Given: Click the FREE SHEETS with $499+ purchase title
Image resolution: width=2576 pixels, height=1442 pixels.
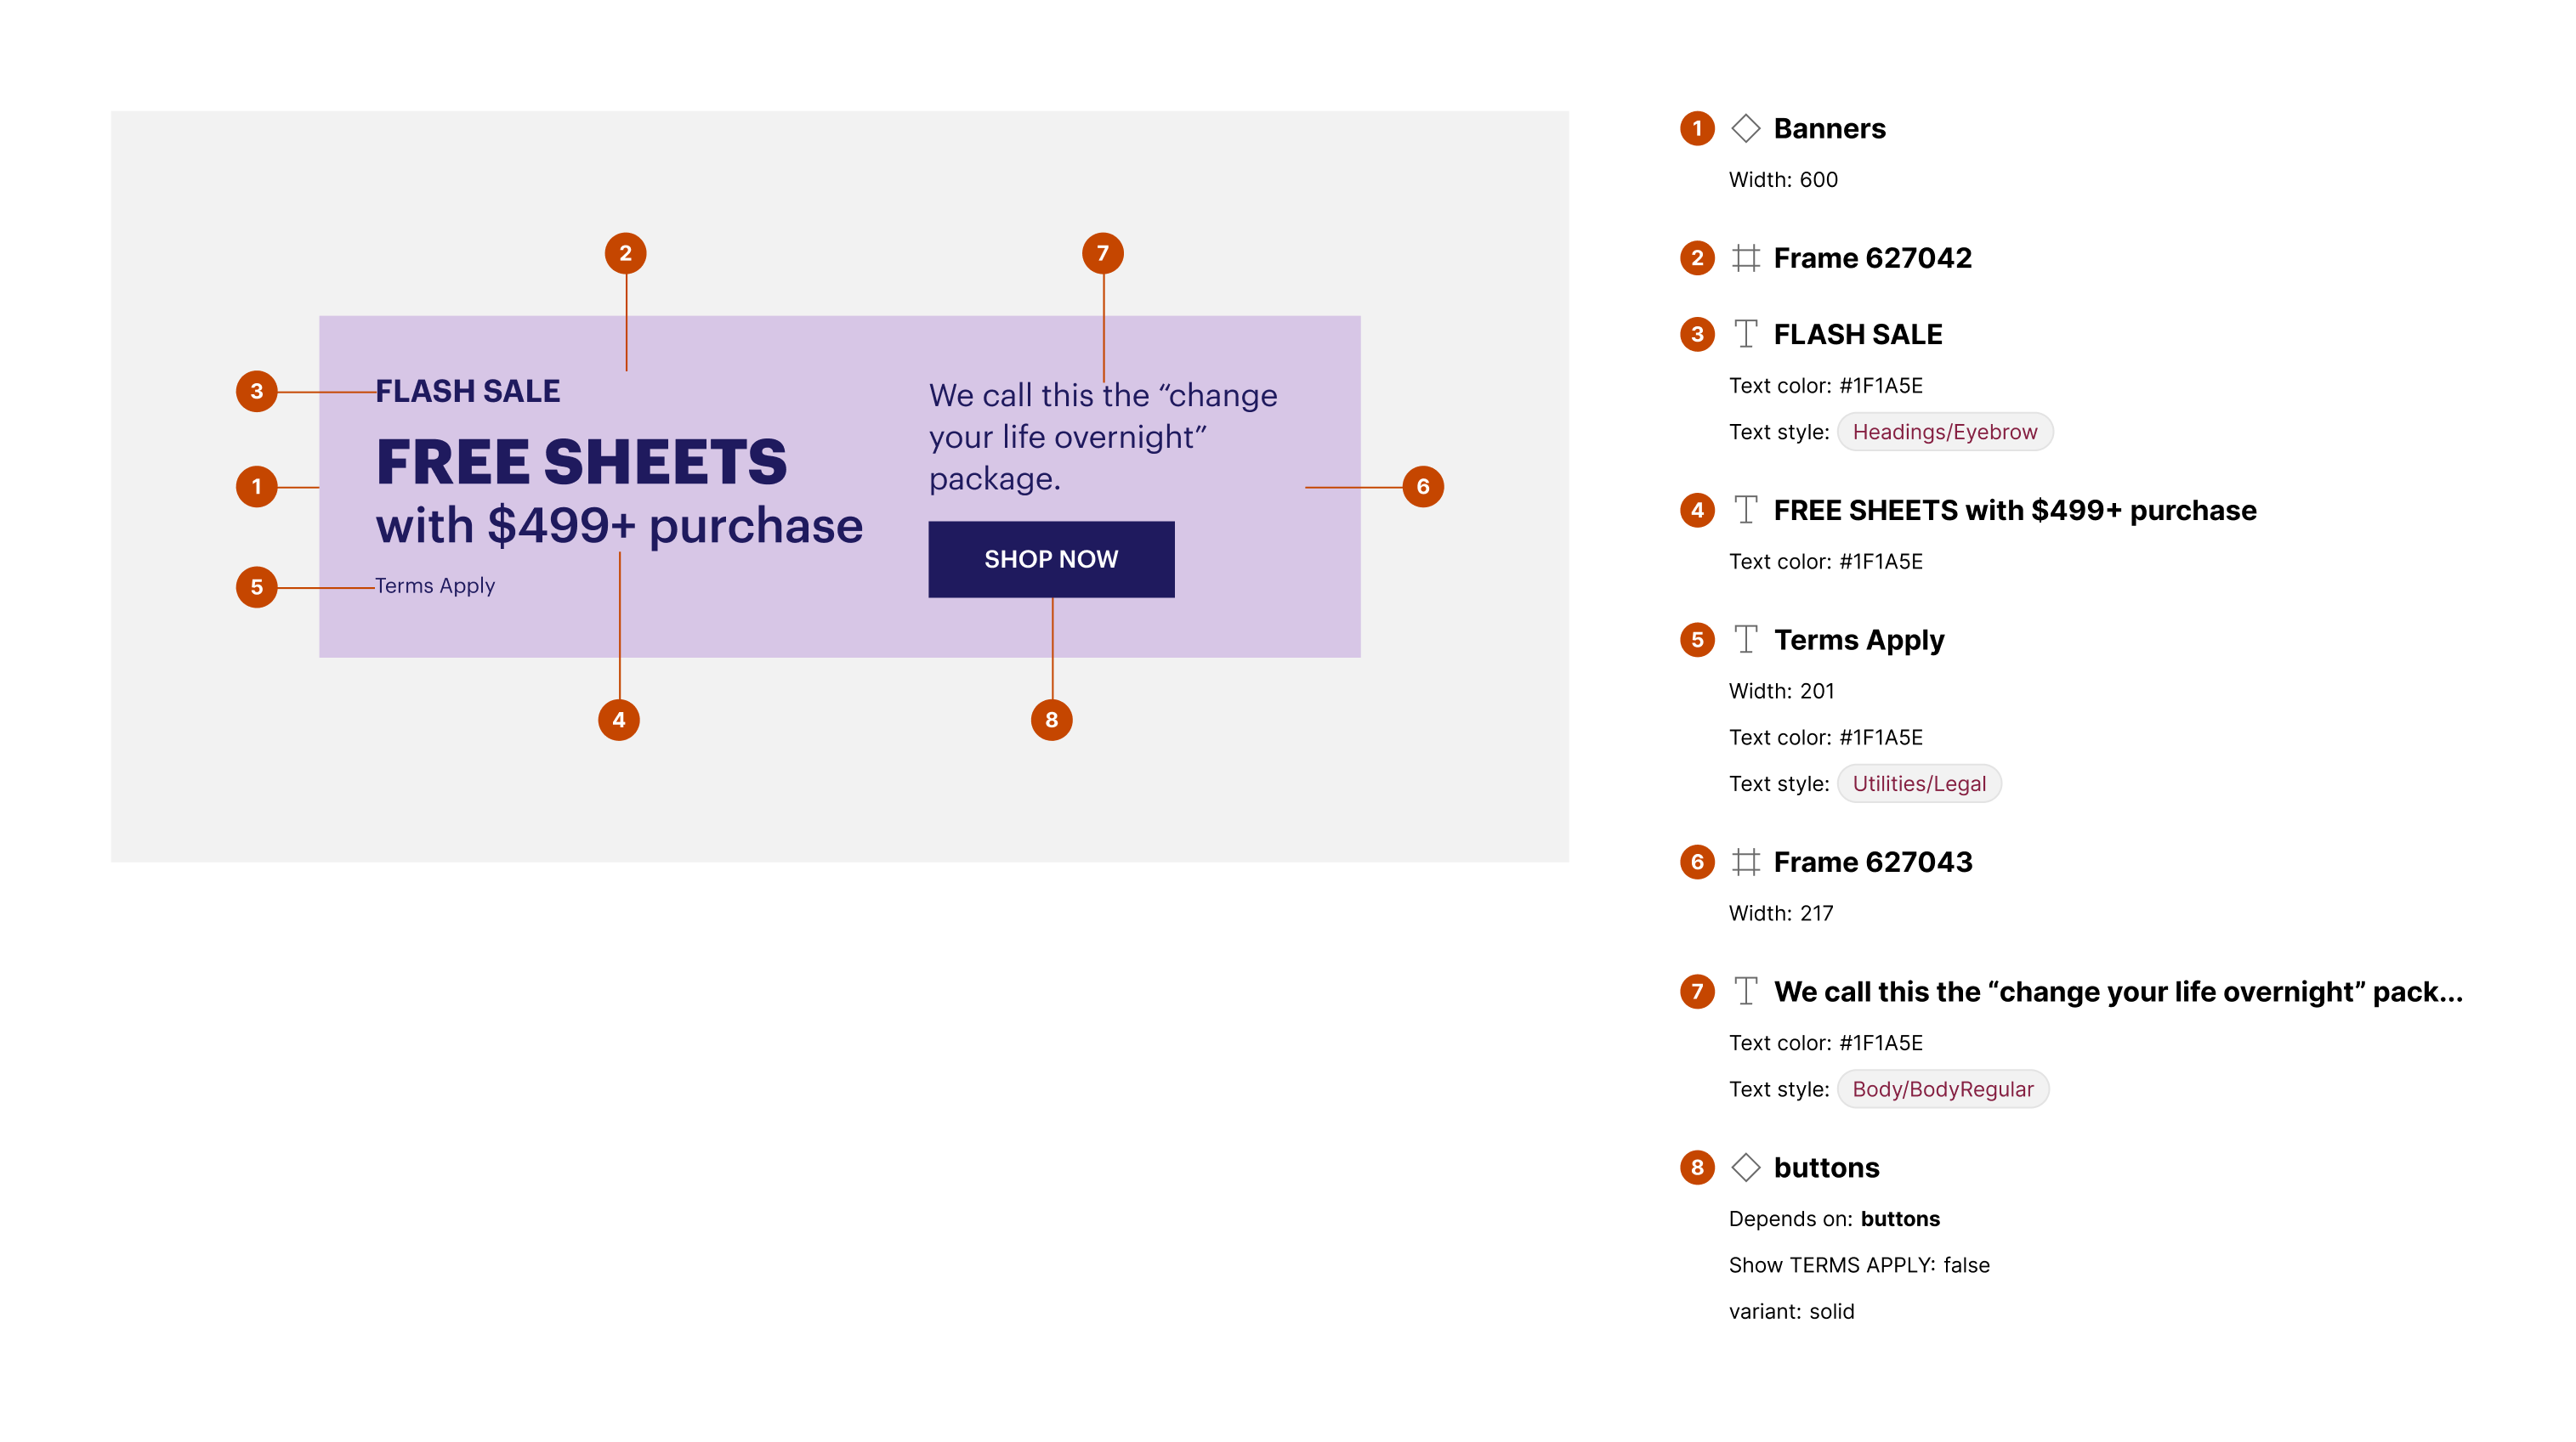Looking at the screenshot, I should pos(2014,511).
